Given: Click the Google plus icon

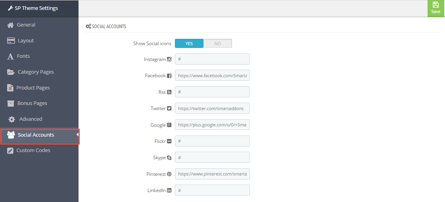Looking at the screenshot, I should 169,125.
